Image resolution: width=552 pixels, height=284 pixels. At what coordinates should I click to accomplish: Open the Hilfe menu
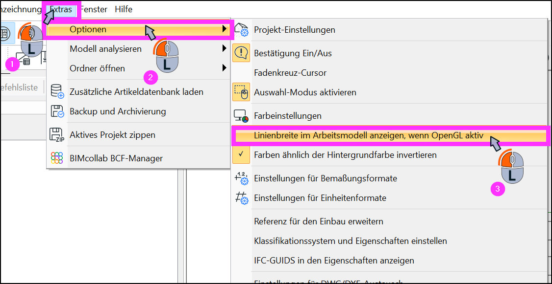pos(124,9)
